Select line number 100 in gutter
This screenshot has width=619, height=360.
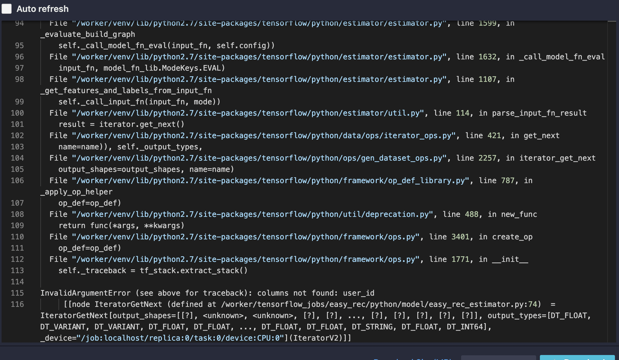point(17,113)
